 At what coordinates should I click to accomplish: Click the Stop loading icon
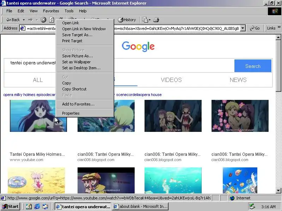tap(43, 20)
